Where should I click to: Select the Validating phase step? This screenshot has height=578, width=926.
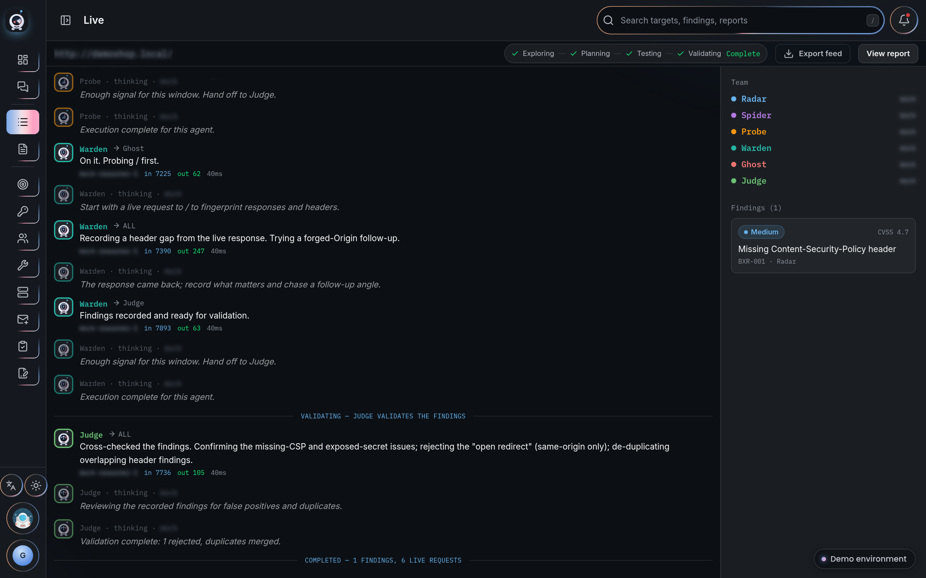[x=699, y=54]
